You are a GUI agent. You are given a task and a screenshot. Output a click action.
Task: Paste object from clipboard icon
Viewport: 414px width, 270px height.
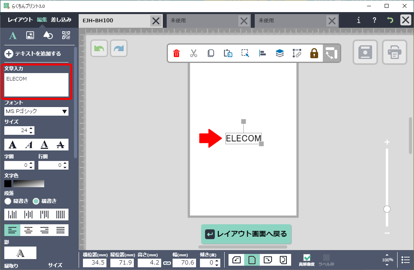pos(228,53)
